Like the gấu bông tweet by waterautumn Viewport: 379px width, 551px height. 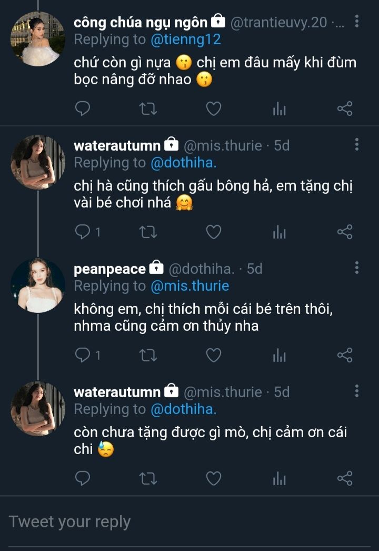(213, 232)
